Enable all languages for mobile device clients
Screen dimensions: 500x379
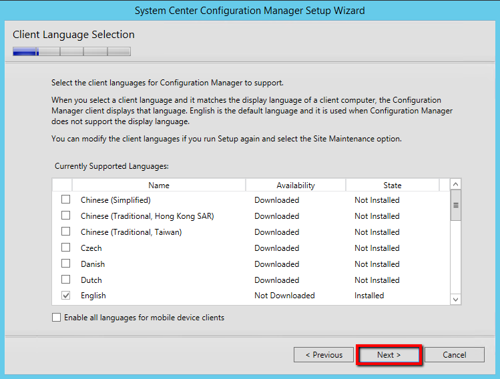point(57,318)
